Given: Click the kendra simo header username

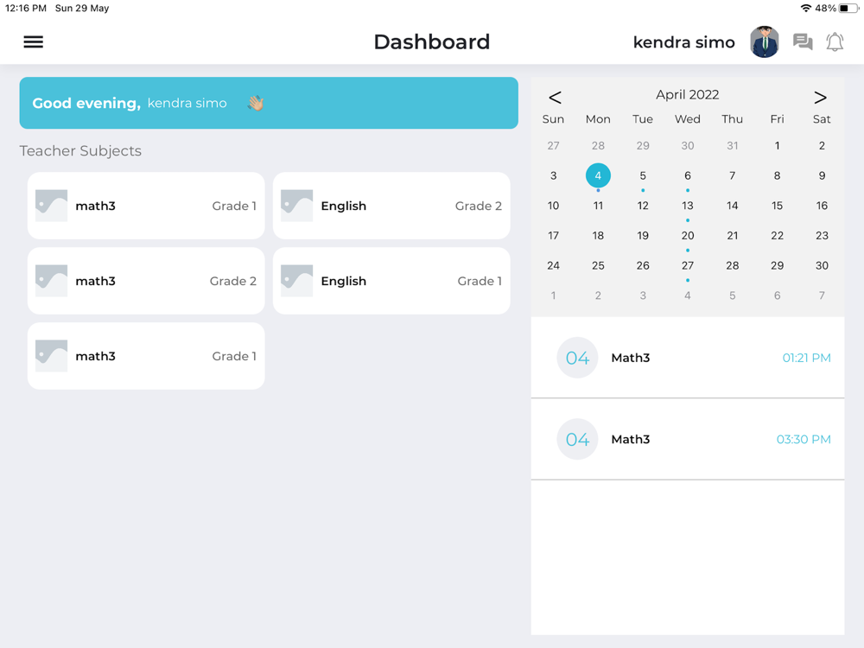Looking at the screenshot, I should 683,42.
